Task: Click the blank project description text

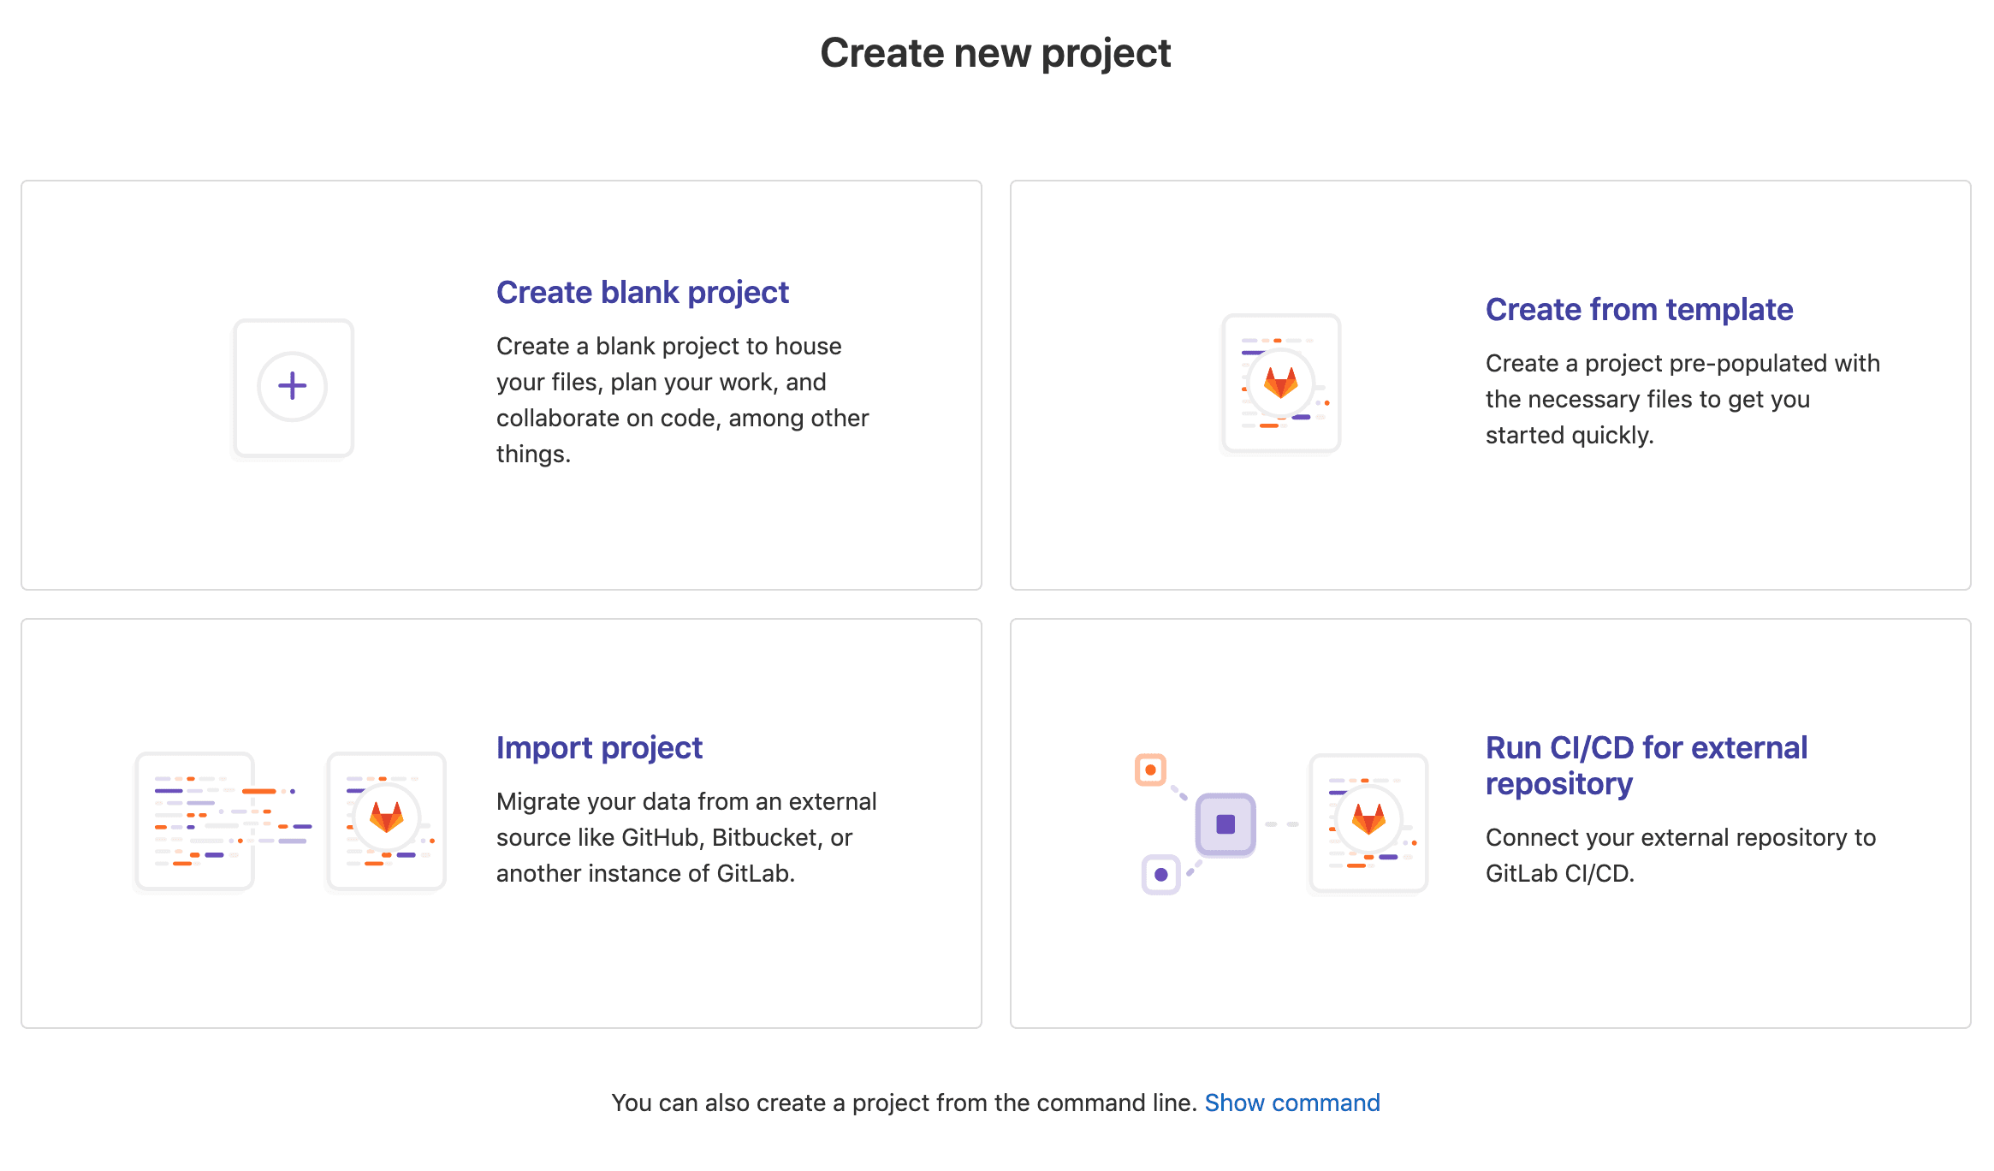Action: (682, 400)
